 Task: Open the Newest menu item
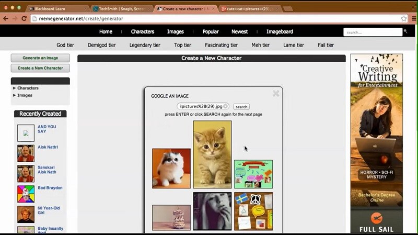click(x=240, y=31)
